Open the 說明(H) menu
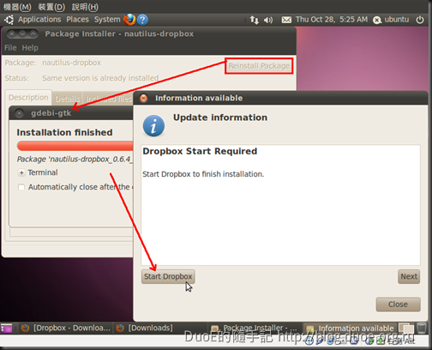The width and height of the screenshot is (432, 350). coord(85,7)
